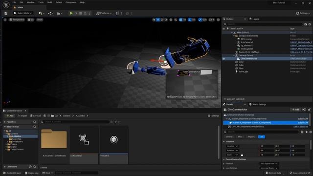Toggle visibility of CineCameraActor in the Outliner

coord(224,59)
